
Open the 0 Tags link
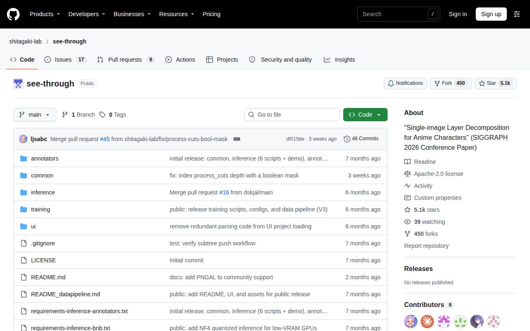pyautogui.click(x=113, y=115)
